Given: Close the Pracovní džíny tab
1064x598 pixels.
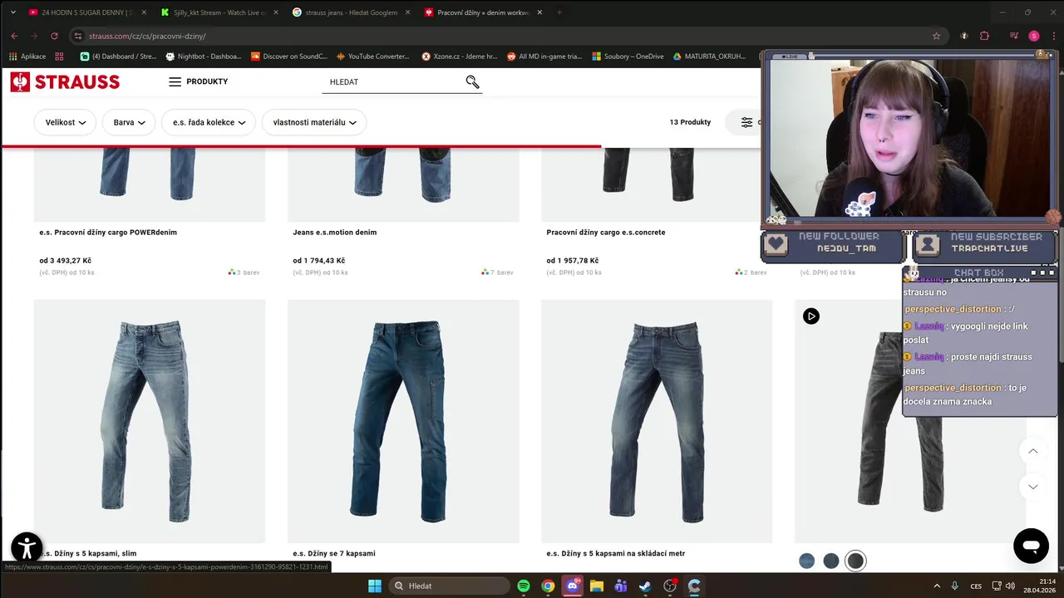Looking at the screenshot, I should pyautogui.click(x=539, y=12).
